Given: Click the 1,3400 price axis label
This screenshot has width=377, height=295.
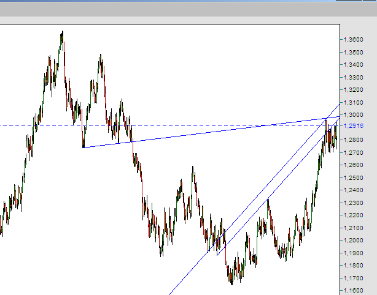Looking at the screenshot, I should [354, 65].
